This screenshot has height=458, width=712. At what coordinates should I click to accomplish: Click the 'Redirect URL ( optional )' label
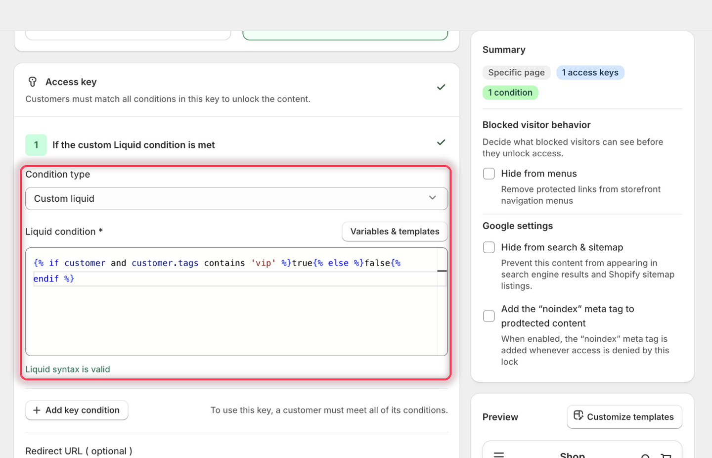pos(79,451)
